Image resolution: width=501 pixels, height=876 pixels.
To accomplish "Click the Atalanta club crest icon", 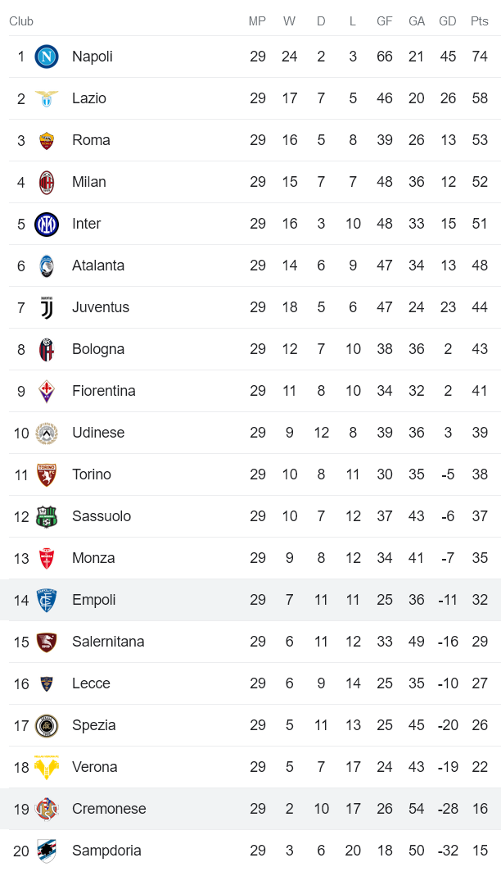I will click(x=47, y=266).
